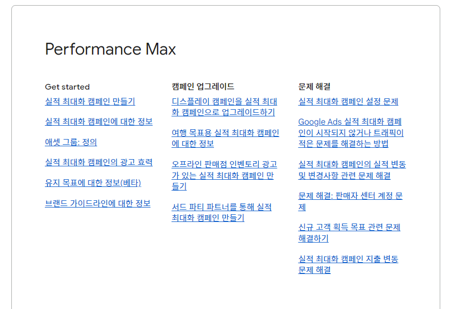The height and width of the screenshot is (309, 449).
Task: Click the 캠페인 업그레이드 section heading
Action: (203, 87)
